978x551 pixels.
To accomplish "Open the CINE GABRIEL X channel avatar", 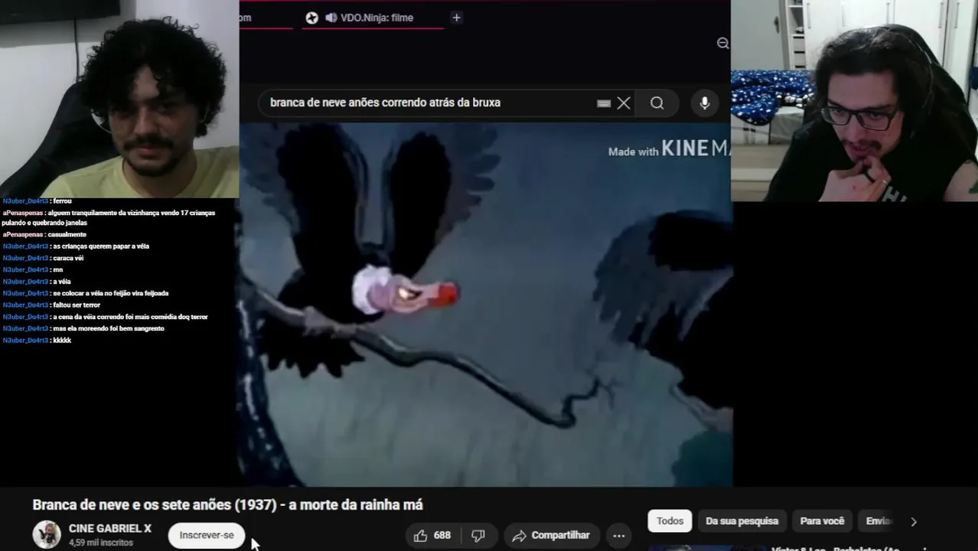I will 47,534.
